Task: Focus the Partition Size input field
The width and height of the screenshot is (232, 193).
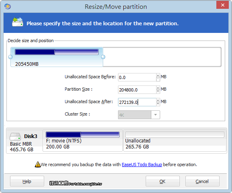Action: click(x=137, y=90)
